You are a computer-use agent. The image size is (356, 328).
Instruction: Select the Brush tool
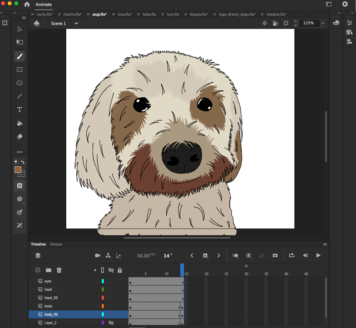click(20, 56)
